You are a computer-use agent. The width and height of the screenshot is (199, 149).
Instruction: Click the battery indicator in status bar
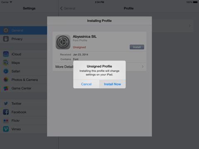(195, 2)
